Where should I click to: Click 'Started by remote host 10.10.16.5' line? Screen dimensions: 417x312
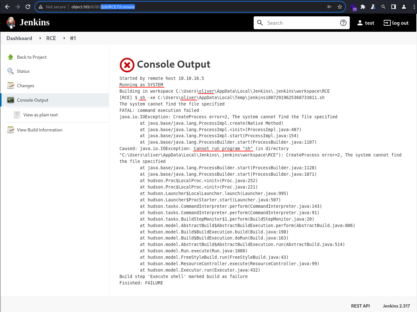[162, 78]
